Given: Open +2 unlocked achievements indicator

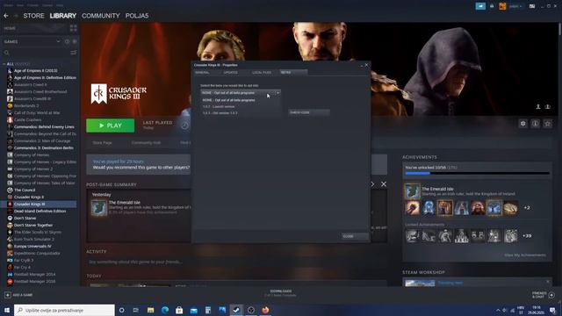Looking at the screenshot, I should (x=527, y=208).
